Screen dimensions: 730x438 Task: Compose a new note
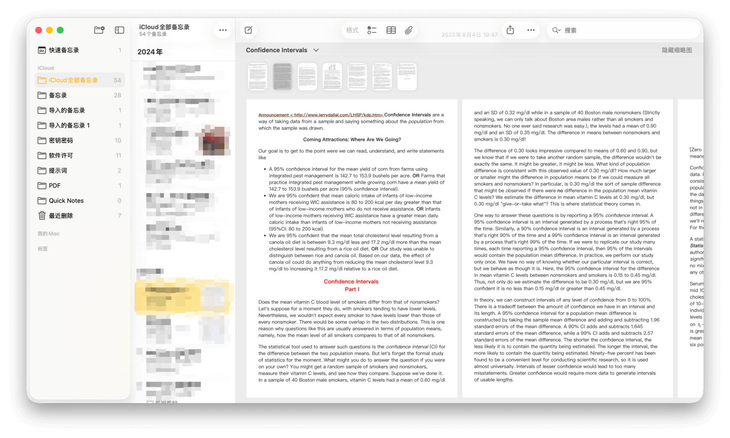click(x=248, y=30)
